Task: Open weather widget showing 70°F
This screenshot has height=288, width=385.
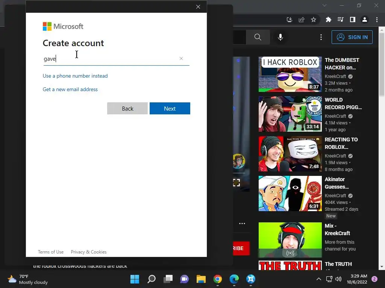Action: (28, 279)
